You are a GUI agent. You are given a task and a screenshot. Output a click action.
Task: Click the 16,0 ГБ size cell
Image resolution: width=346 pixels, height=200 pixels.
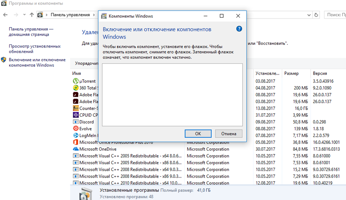coord(301,108)
